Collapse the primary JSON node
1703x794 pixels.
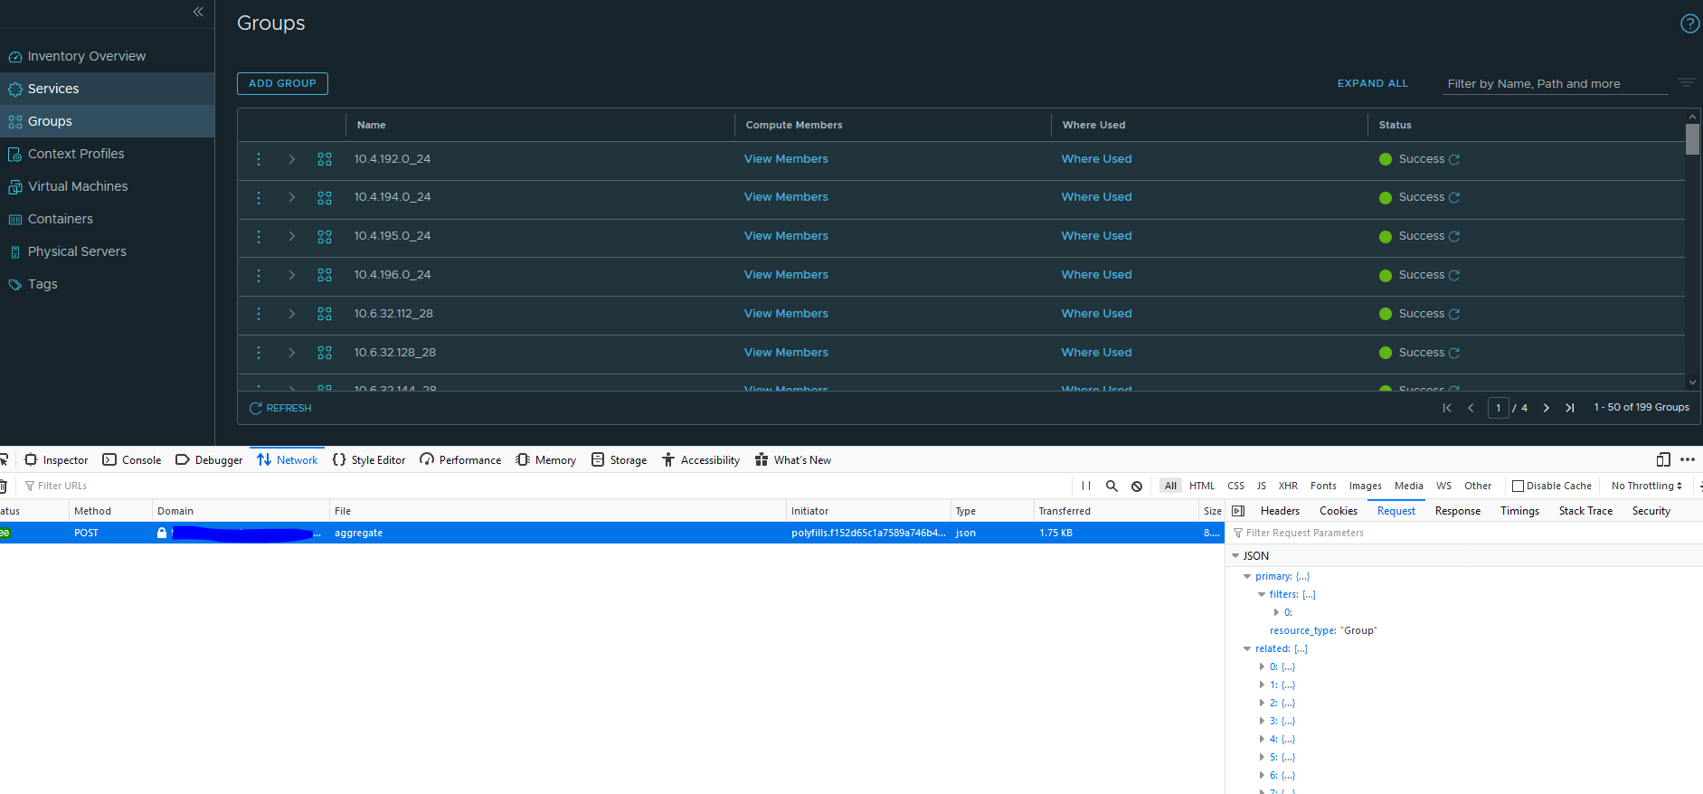1247,576
